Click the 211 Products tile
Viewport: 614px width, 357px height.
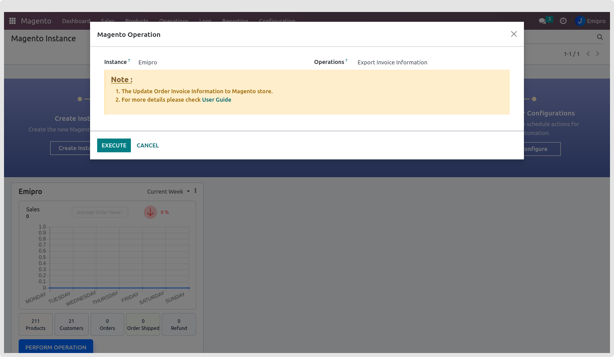tap(35, 324)
